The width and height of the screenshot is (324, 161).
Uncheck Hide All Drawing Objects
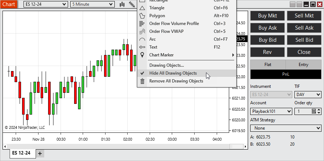point(173,73)
